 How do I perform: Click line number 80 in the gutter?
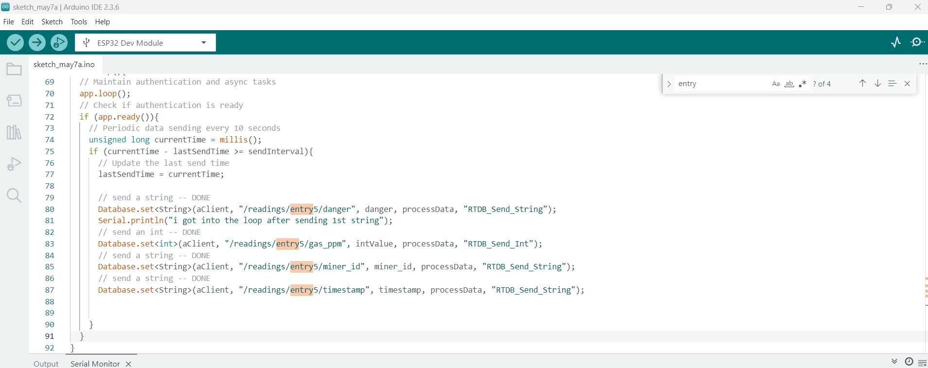pyautogui.click(x=50, y=209)
